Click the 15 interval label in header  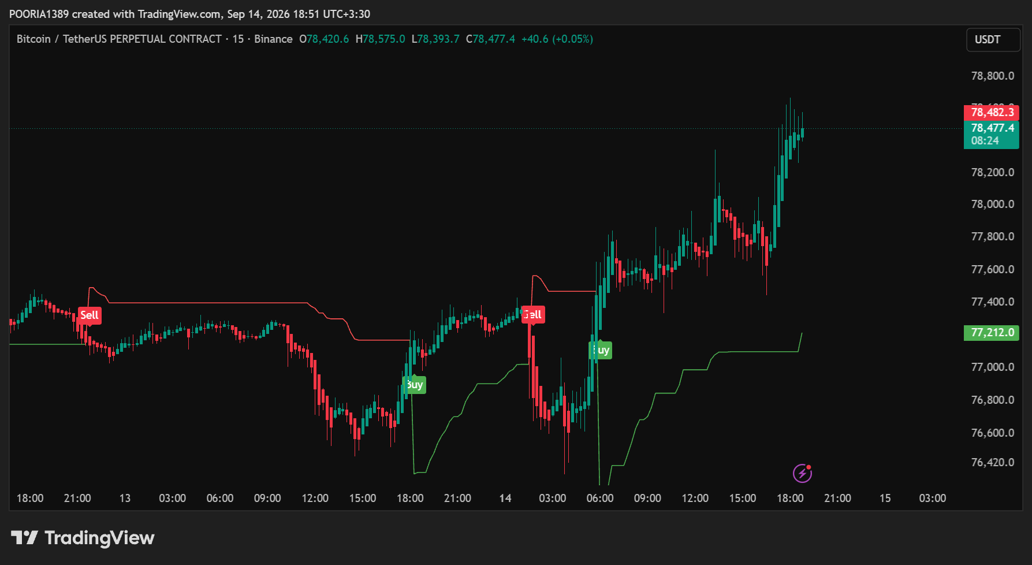pos(238,39)
